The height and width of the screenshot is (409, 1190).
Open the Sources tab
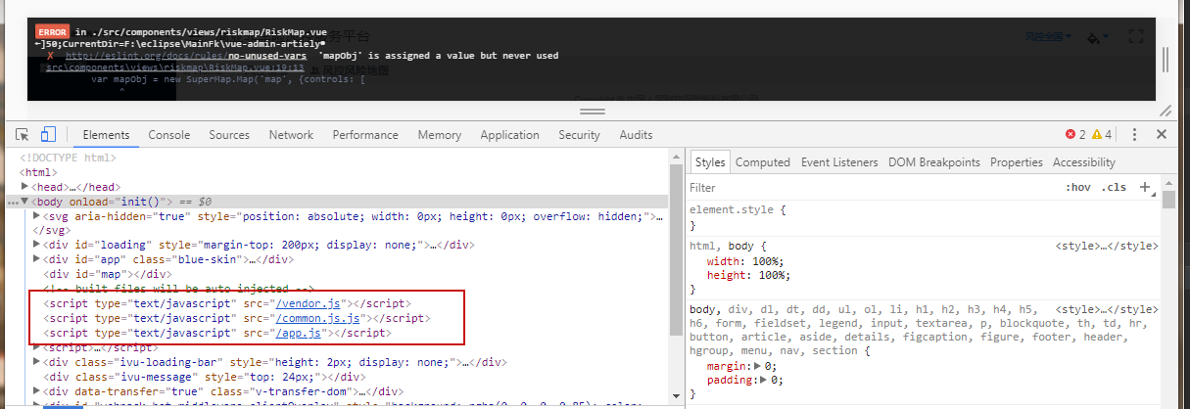pos(229,135)
